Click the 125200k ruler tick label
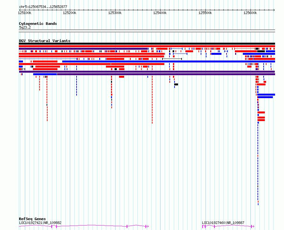The width and height of the screenshot is (284, 230). click(x=70, y=13)
